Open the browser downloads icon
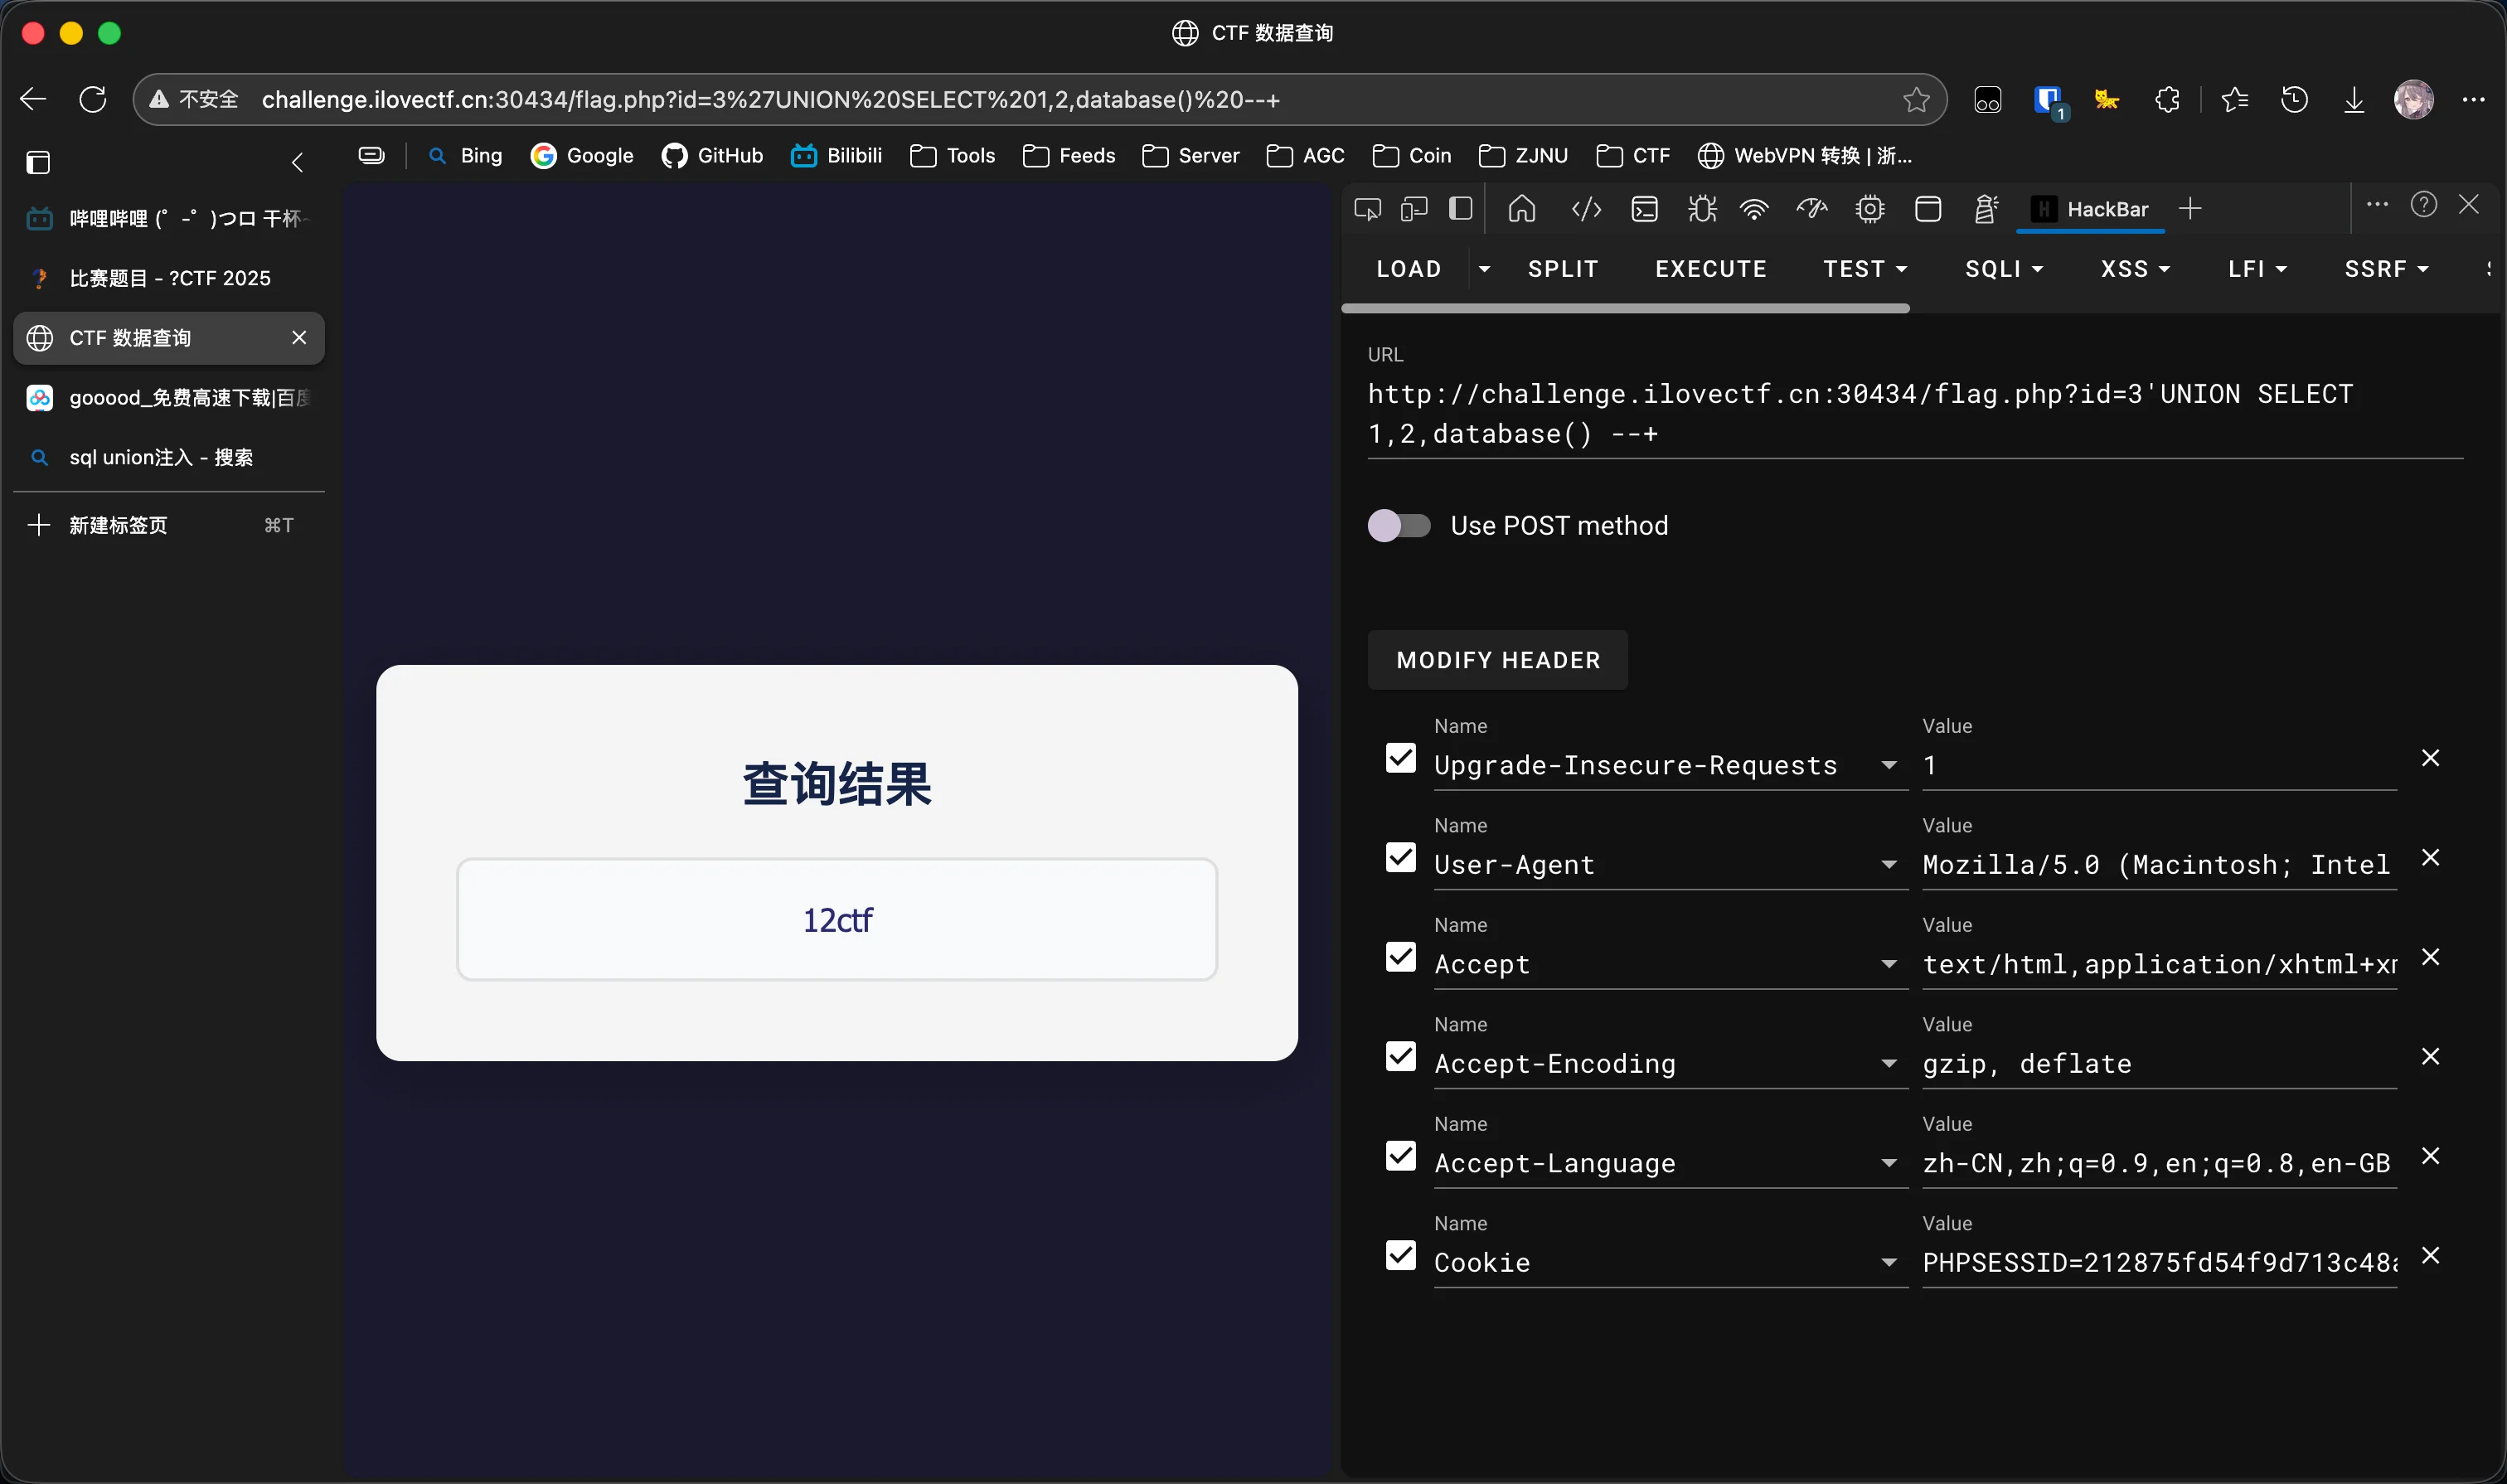The width and height of the screenshot is (2507, 1484). 2353,99
